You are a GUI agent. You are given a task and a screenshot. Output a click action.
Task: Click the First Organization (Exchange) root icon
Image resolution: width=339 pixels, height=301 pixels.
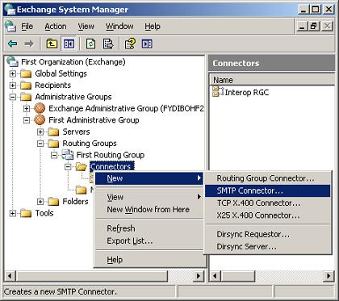(x=12, y=61)
